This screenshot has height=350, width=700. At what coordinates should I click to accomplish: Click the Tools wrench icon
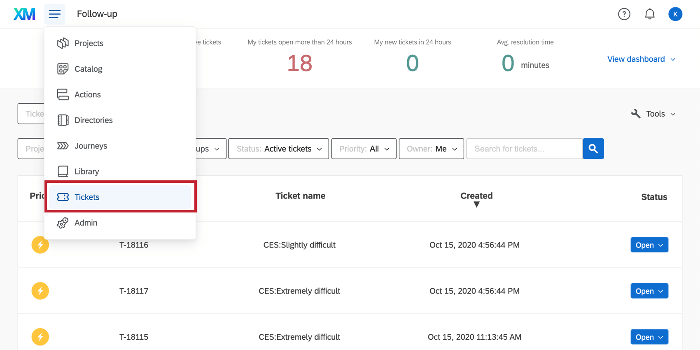tap(636, 114)
